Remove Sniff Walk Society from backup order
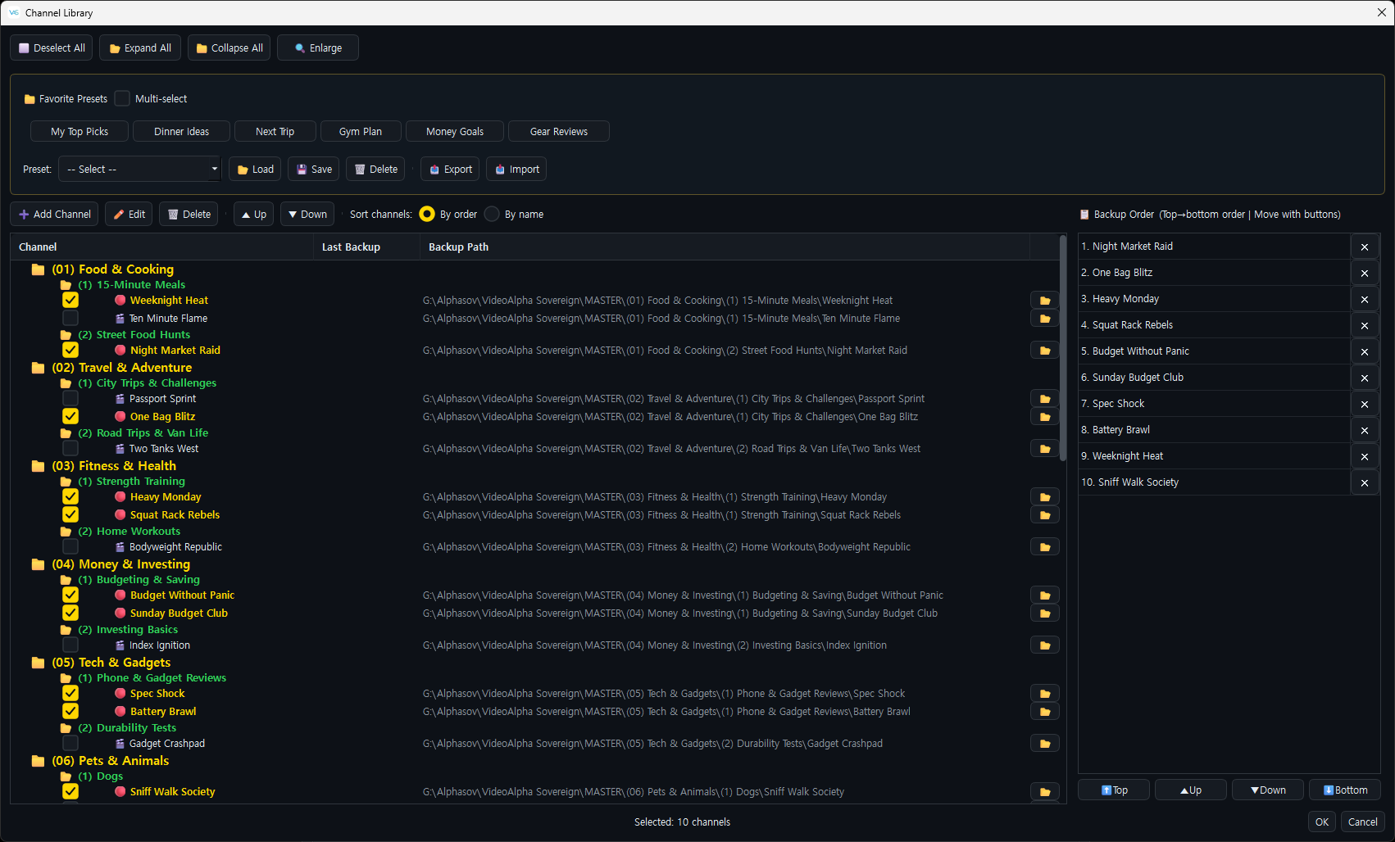Image resolution: width=1395 pixels, height=842 pixels. tap(1364, 482)
